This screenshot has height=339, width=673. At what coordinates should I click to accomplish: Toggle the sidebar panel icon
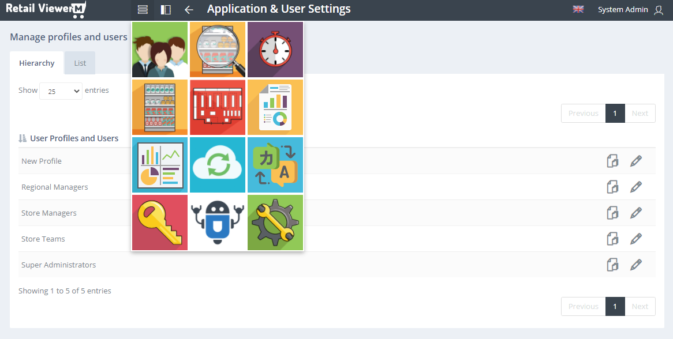(x=166, y=9)
